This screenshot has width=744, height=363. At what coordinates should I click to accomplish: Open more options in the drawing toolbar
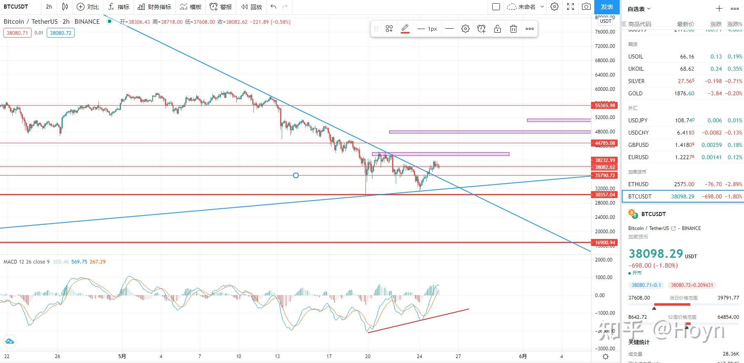click(x=529, y=29)
